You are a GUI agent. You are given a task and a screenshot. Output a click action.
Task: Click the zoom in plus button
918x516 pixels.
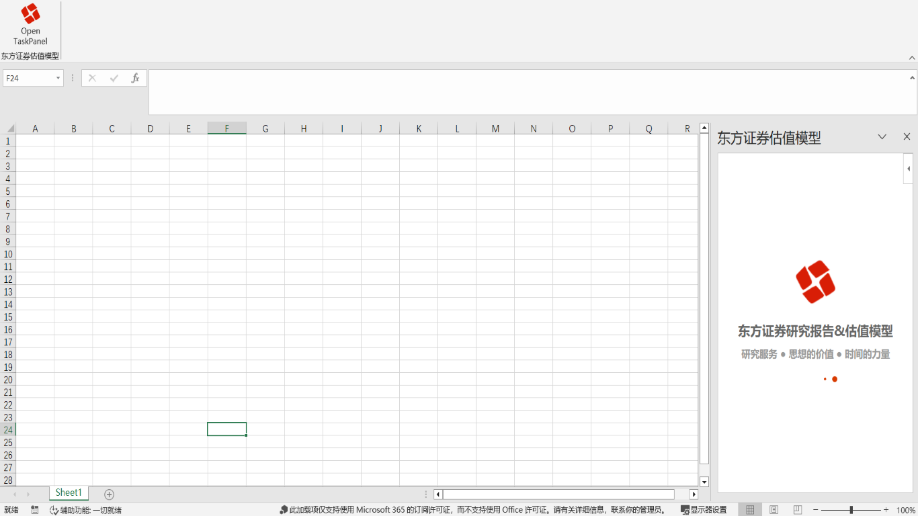[x=886, y=510]
